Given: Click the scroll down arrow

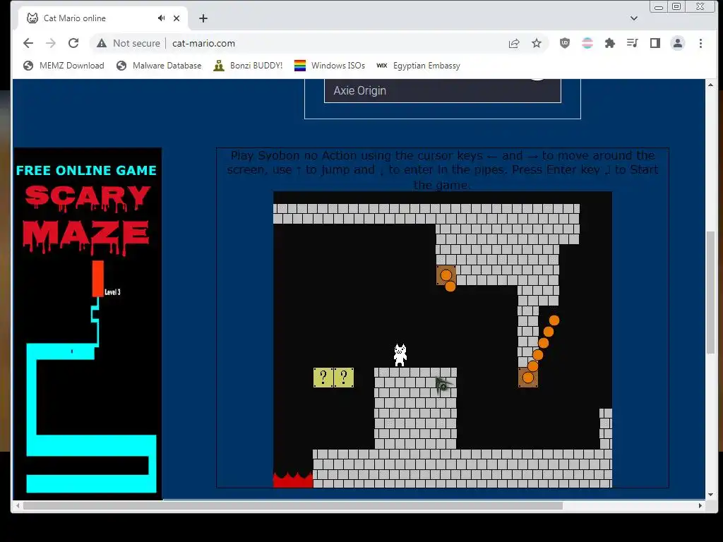Looking at the screenshot, I should [710, 495].
